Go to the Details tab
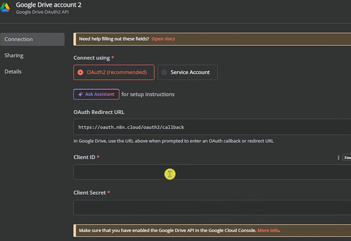351x241 pixels. pos(13,72)
